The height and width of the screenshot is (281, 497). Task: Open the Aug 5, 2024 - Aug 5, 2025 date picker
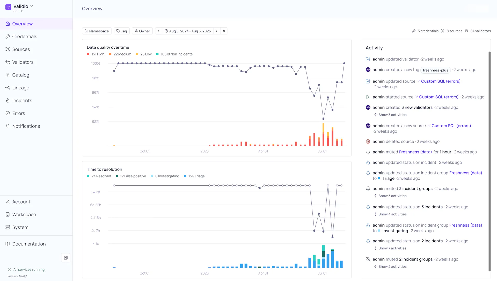(188, 31)
